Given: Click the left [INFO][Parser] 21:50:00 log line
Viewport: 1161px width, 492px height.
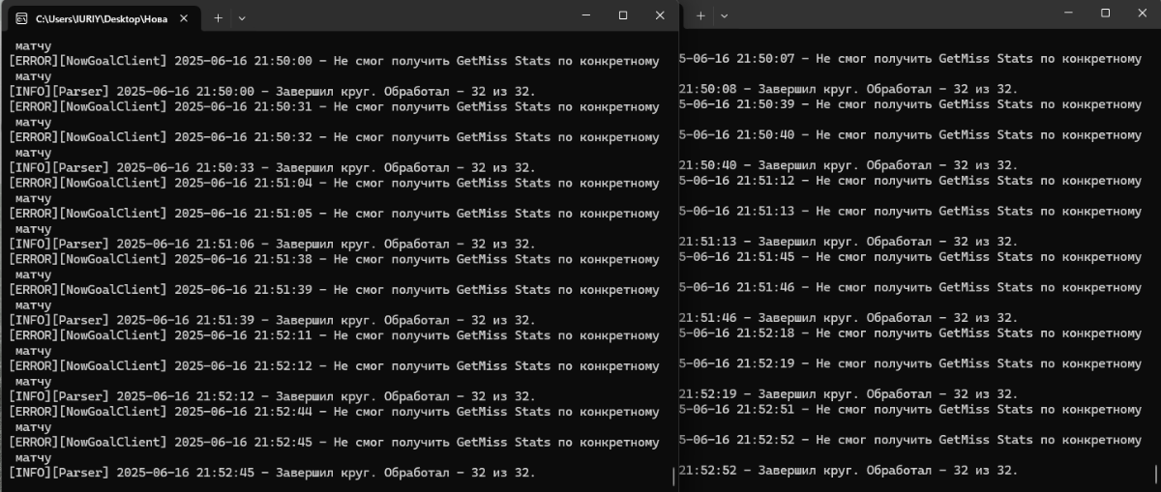Looking at the screenshot, I should [x=271, y=92].
